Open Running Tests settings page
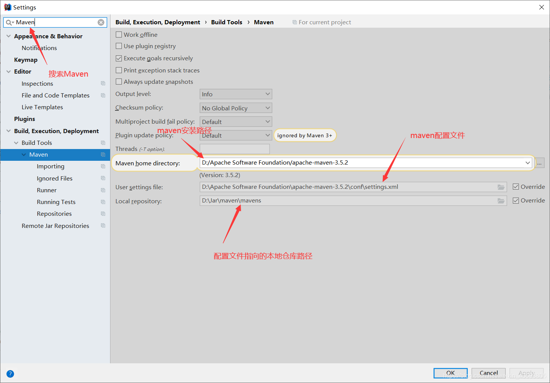The width and height of the screenshot is (550, 383). (56, 202)
